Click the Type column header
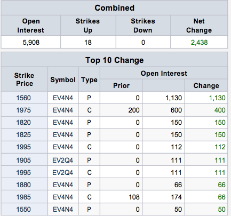 [89, 79]
